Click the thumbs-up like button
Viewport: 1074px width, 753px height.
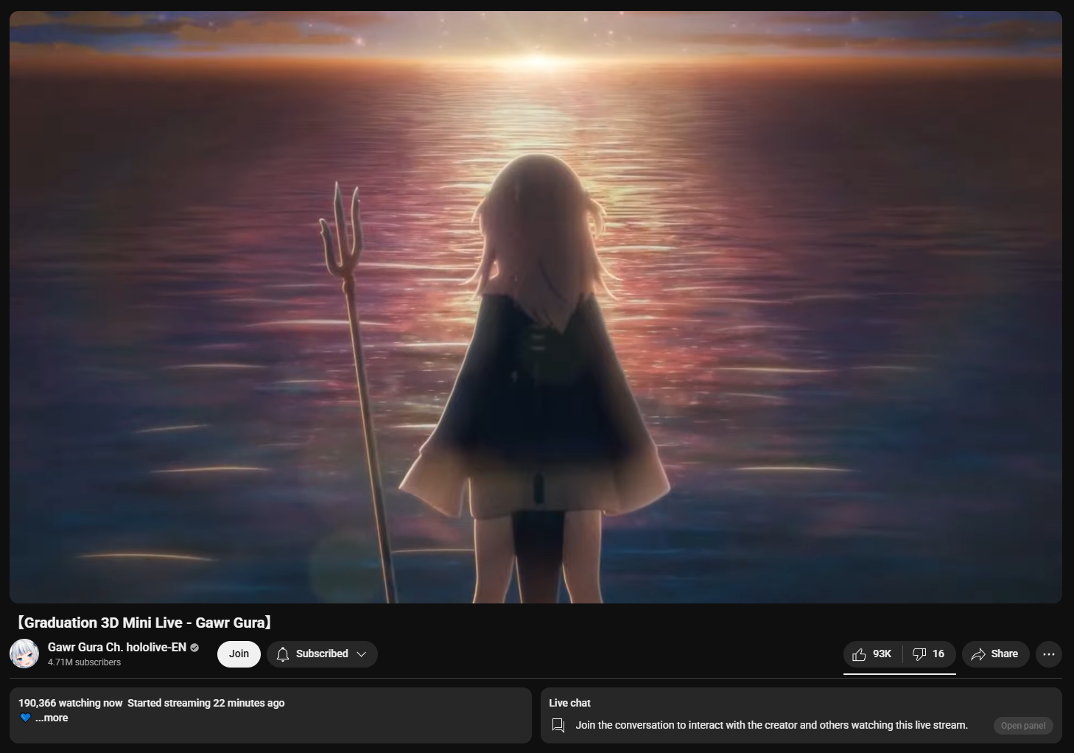pyautogui.click(x=873, y=654)
